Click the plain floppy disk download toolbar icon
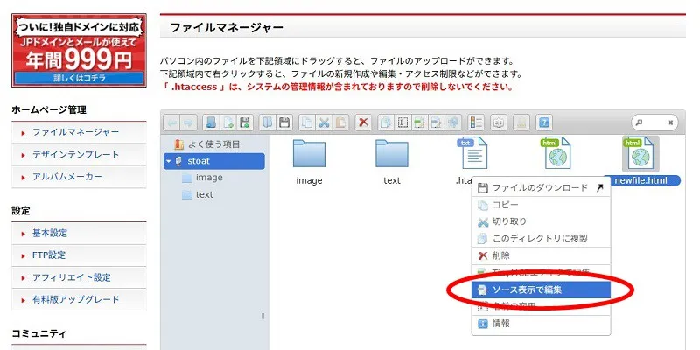 point(284,122)
